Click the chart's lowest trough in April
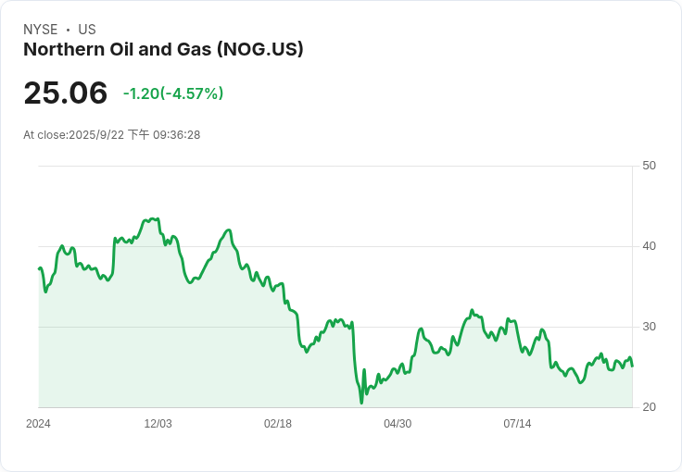 pos(361,403)
